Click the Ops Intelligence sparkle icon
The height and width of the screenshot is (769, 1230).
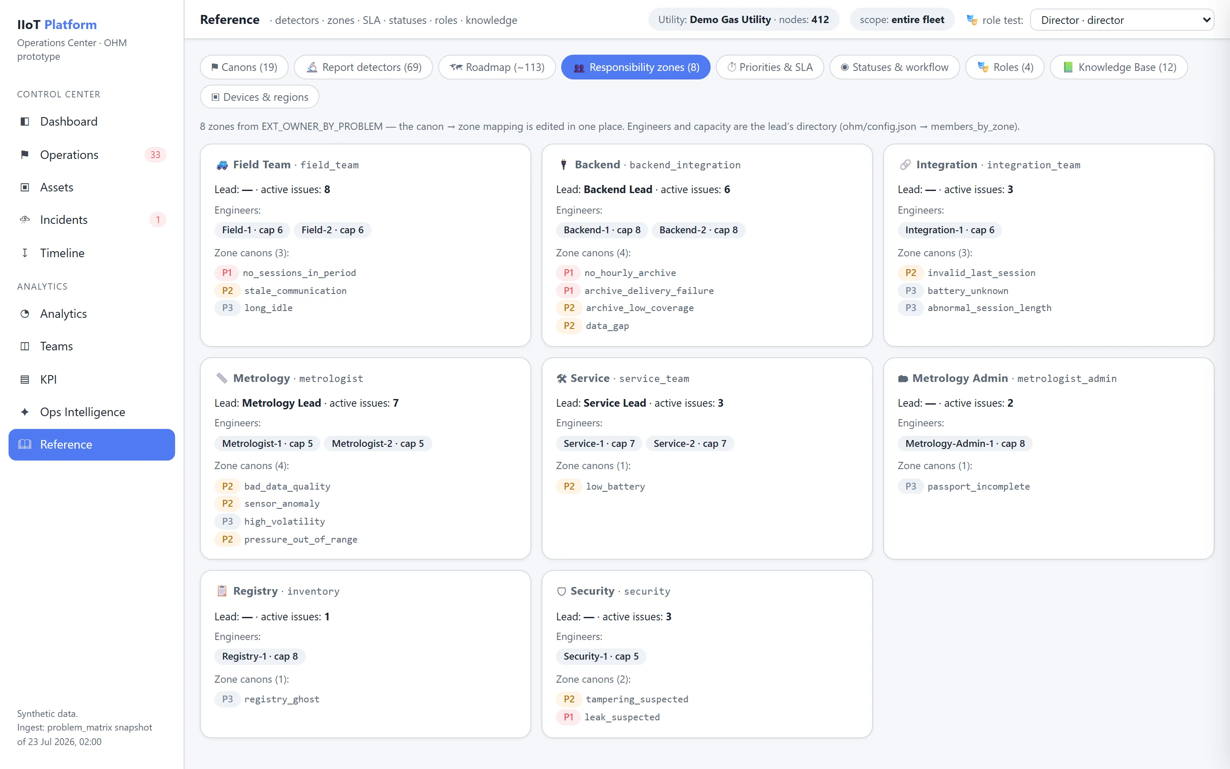24,412
